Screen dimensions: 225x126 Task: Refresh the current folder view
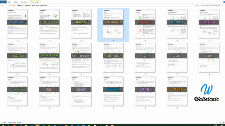point(198,6)
